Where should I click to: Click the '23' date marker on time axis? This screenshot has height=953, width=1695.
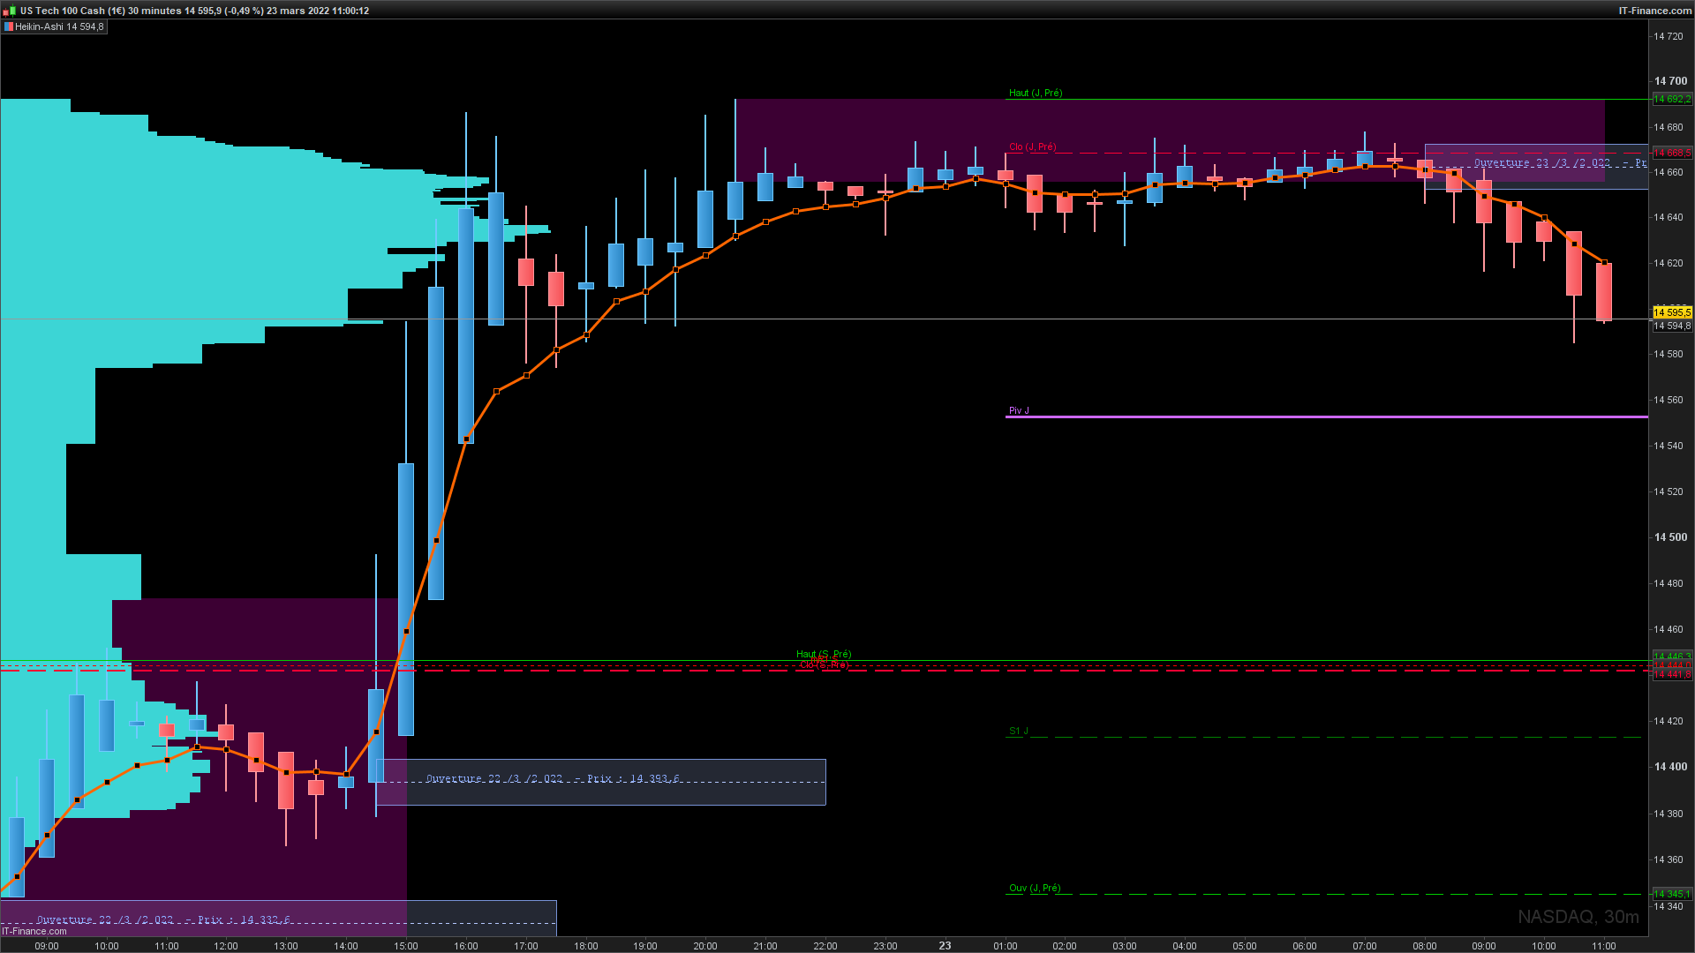pyautogui.click(x=945, y=945)
